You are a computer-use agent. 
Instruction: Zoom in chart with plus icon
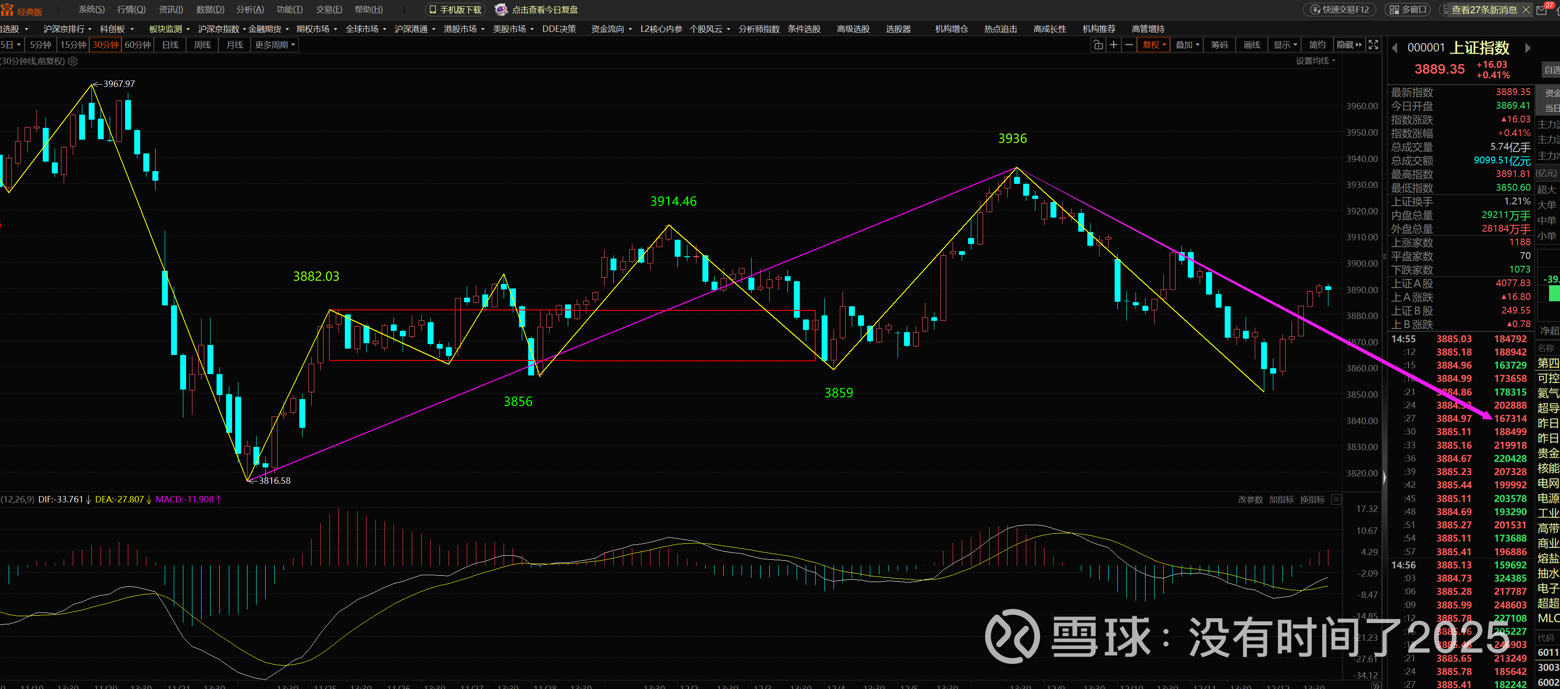click(1113, 45)
